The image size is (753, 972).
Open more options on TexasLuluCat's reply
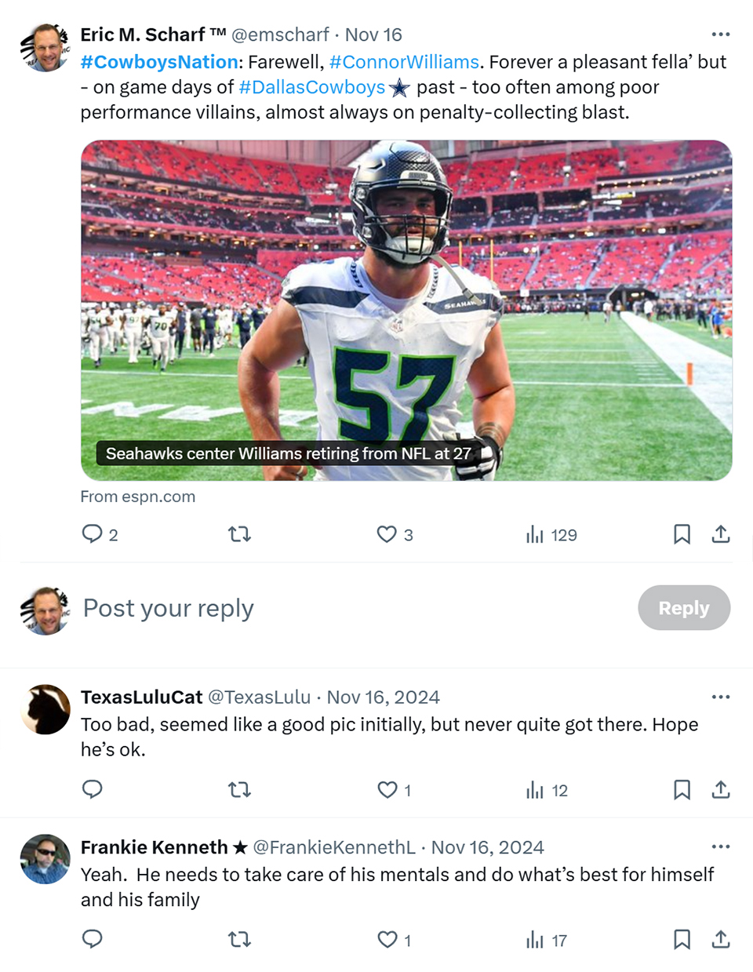click(721, 697)
